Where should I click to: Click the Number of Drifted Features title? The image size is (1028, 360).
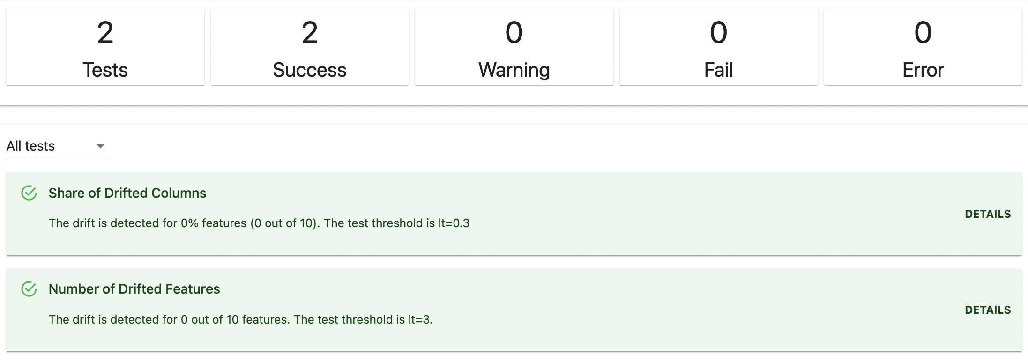click(x=134, y=289)
